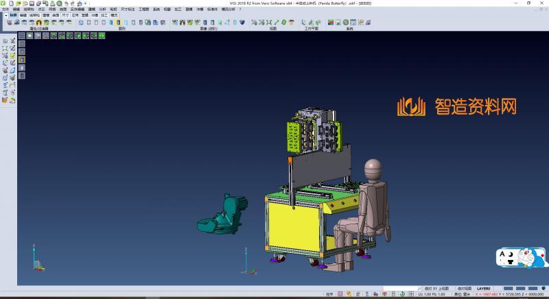
Task: Open the 绝对 XY 上视图 workplane selector
Action: (437, 289)
